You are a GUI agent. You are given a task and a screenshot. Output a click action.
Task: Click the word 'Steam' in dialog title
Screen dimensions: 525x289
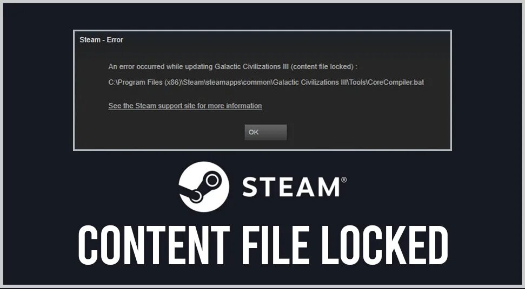tap(90, 40)
